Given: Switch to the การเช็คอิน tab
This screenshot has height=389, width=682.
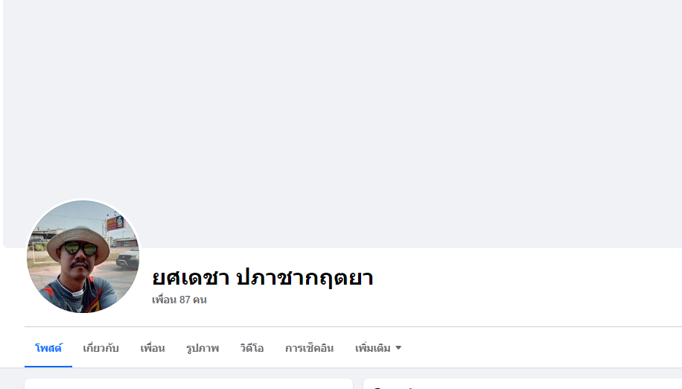Looking at the screenshot, I should point(309,348).
